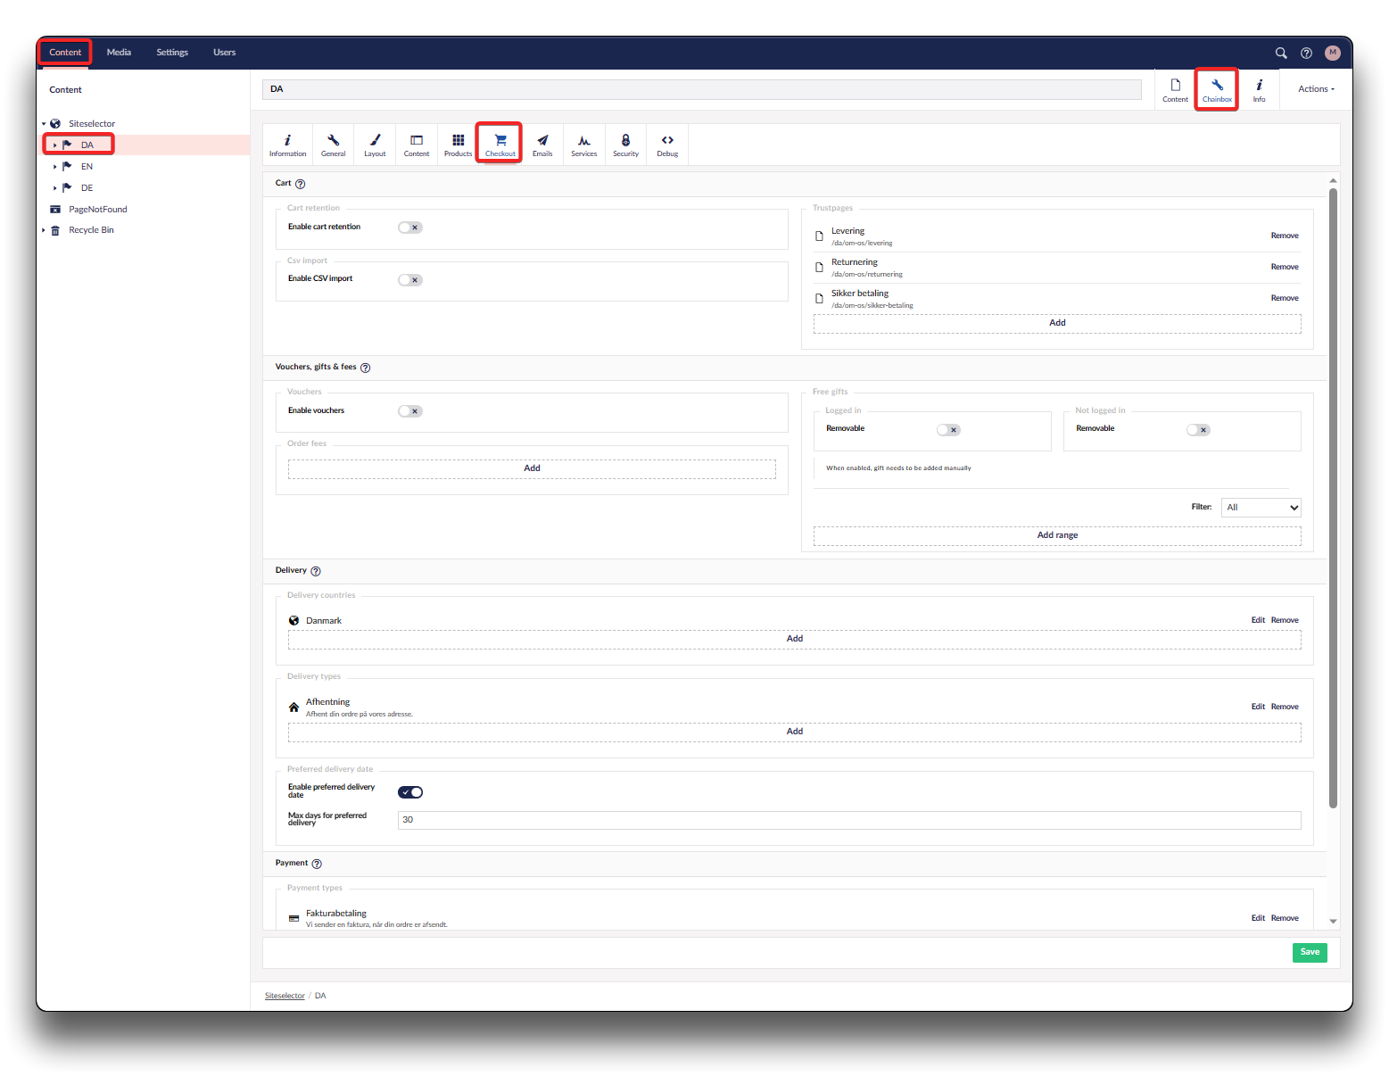Click the max days for preferred delivery field
The height and width of the screenshot is (1076, 1389).
[x=848, y=820]
